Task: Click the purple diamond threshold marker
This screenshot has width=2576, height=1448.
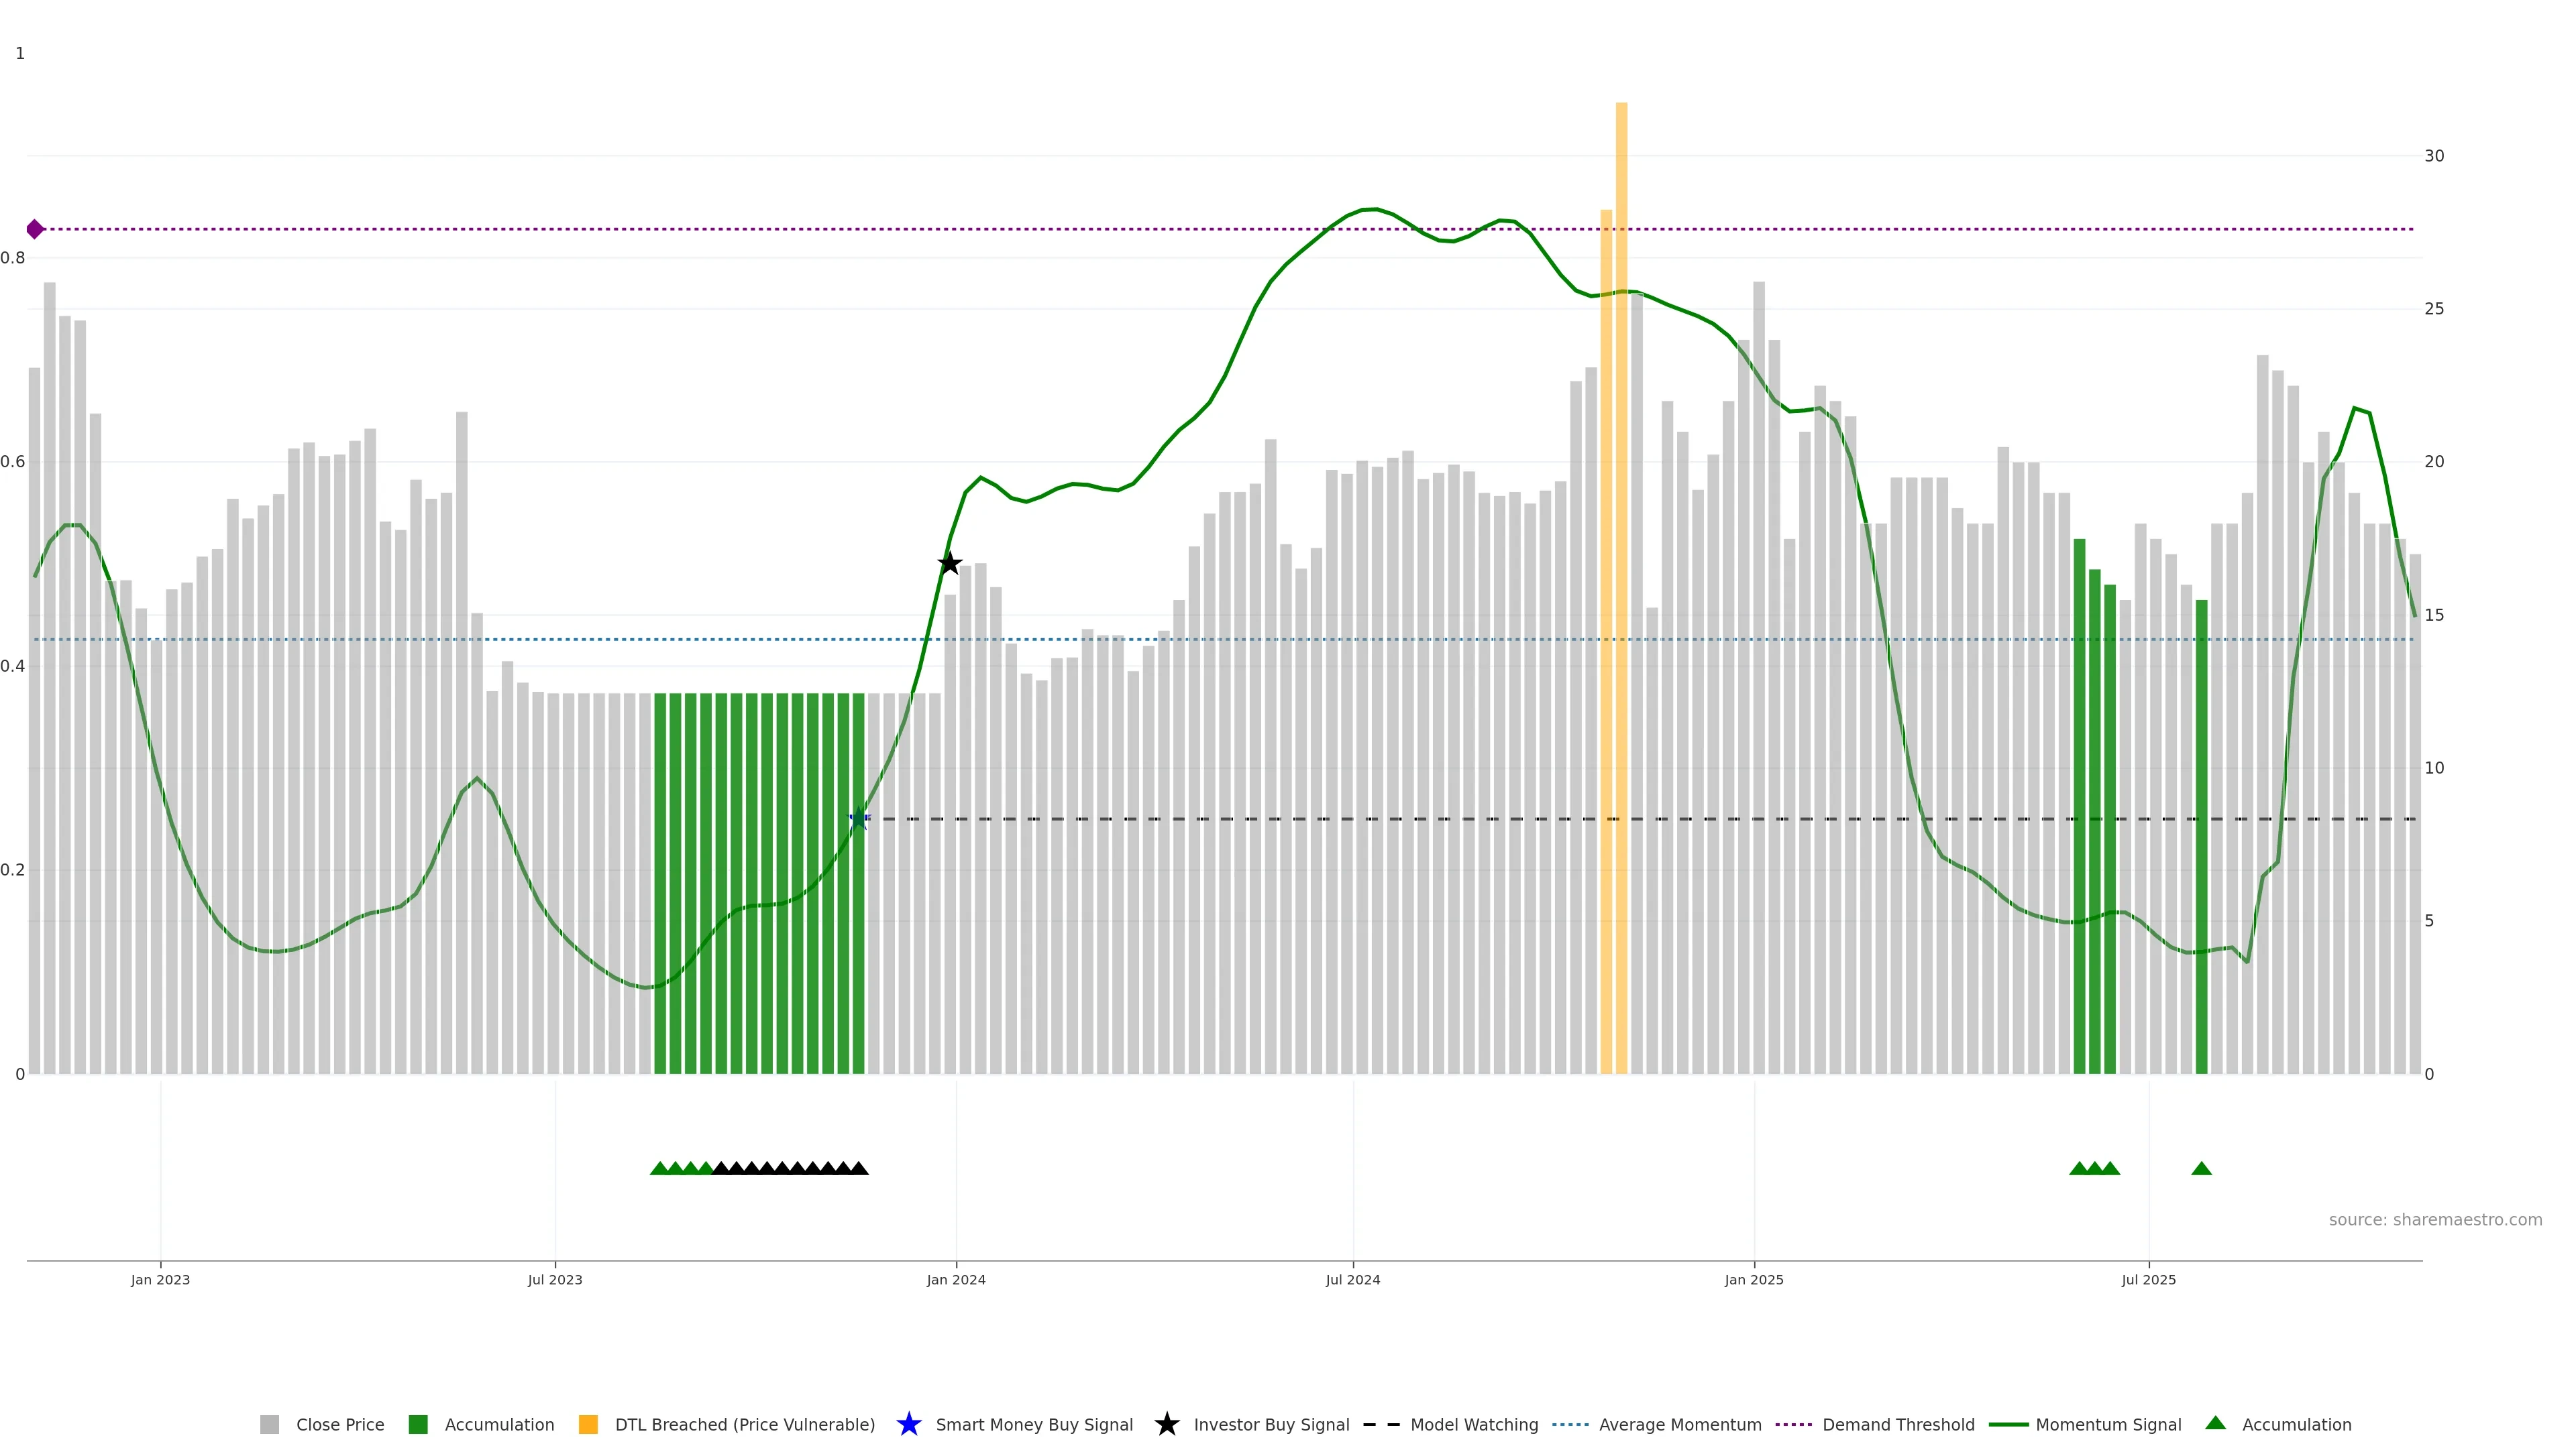Action: click(x=35, y=230)
